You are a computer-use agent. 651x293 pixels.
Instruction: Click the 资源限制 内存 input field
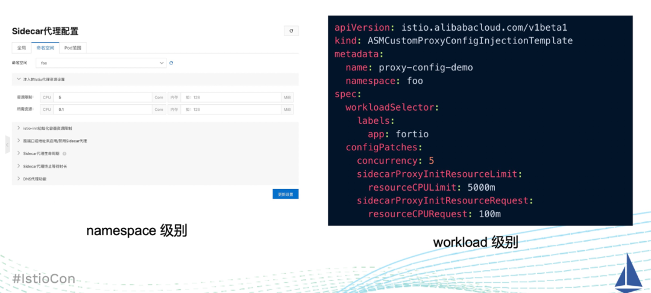[x=230, y=97]
